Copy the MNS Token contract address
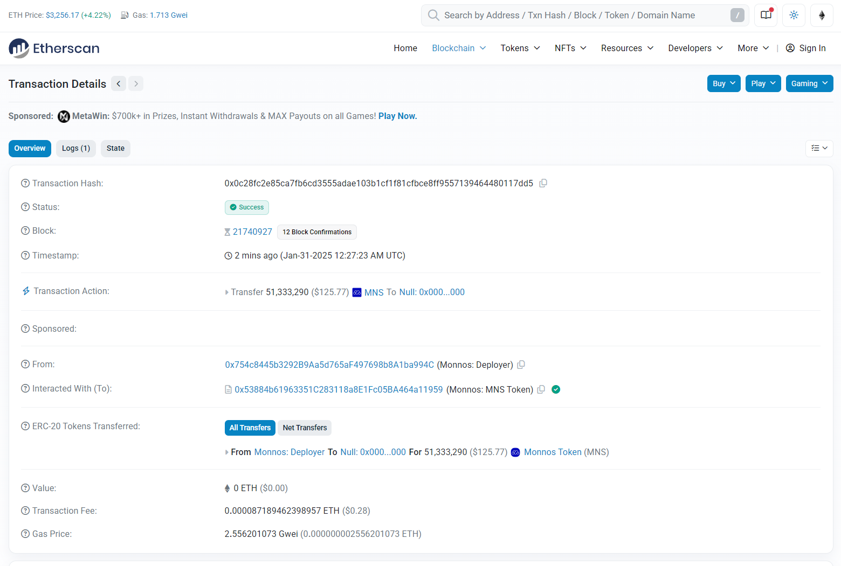The height and width of the screenshot is (566, 841). [541, 389]
